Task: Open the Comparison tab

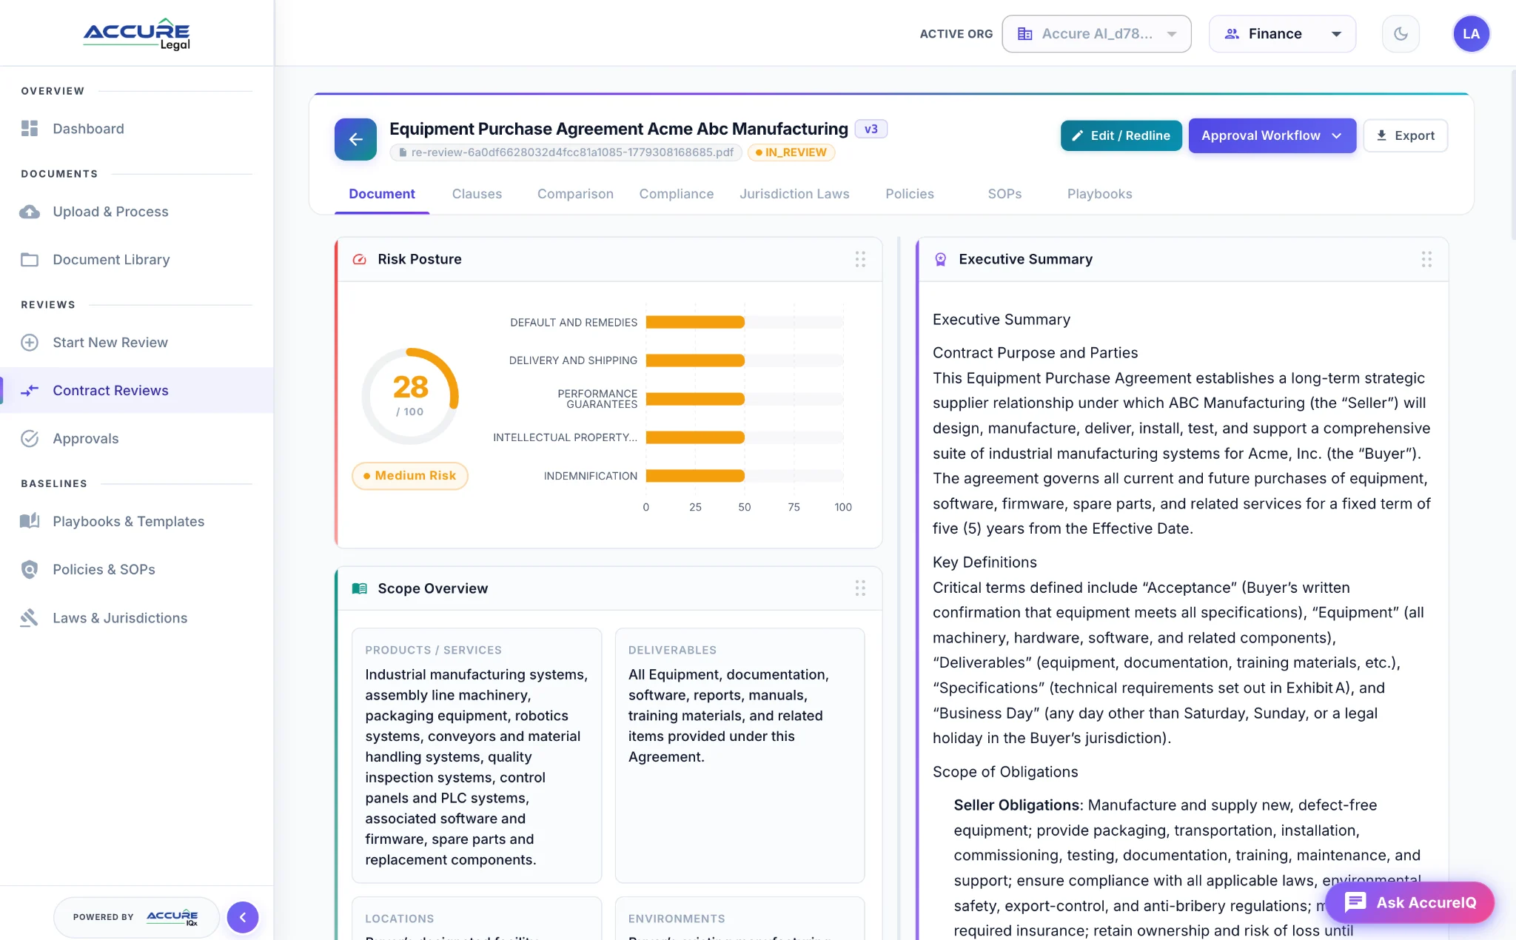Action: click(x=575, y=194)
